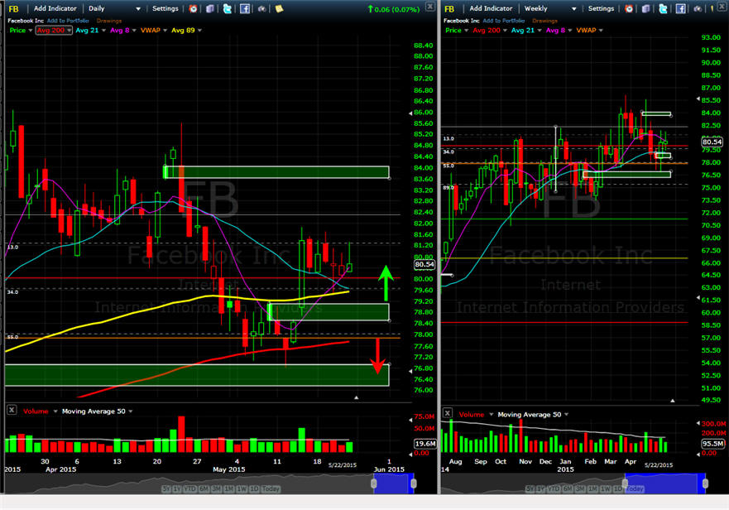
Task: Click the alarm clock alert icon in daily chart
Action: coord(193,8)
